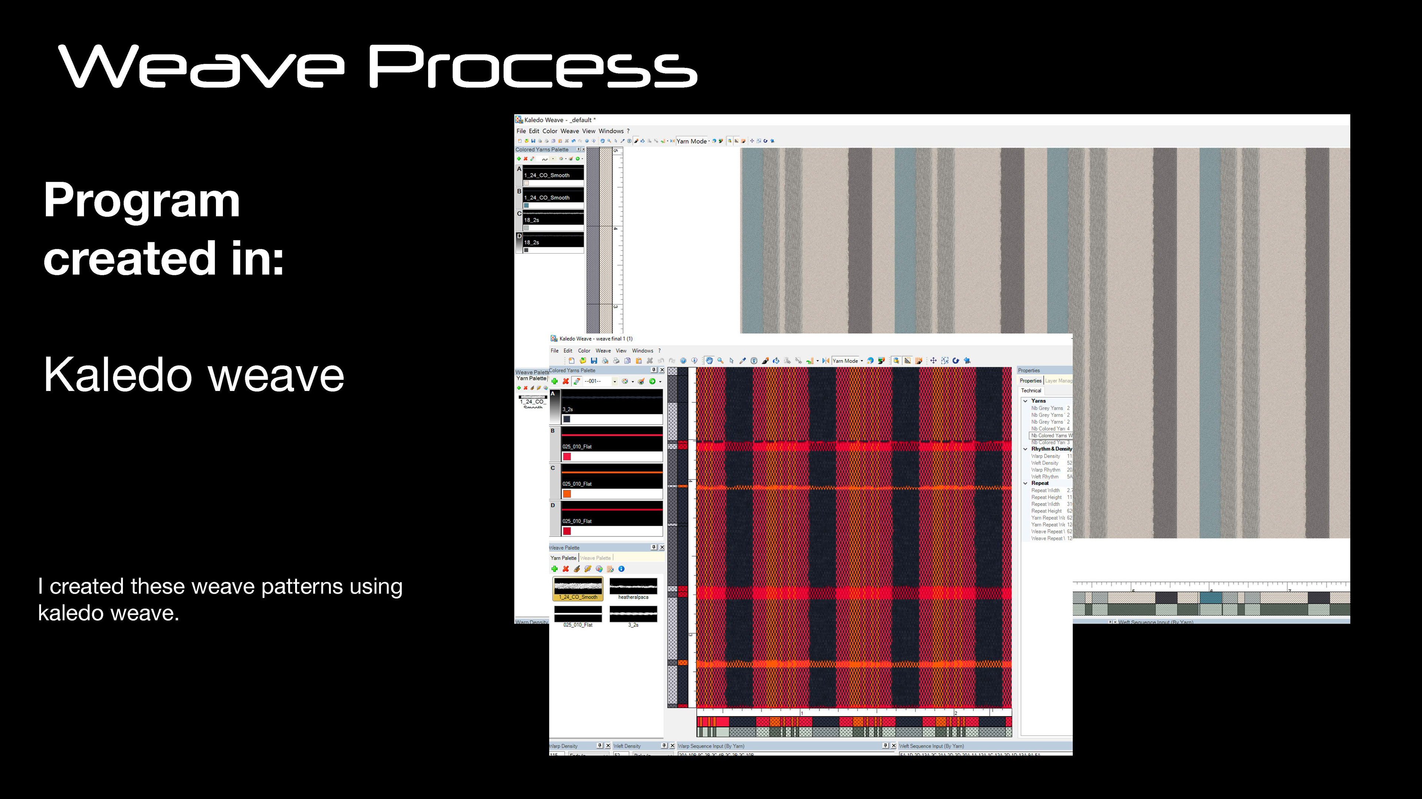Image resolution: width=1422 pixels, height=799 pixels.
Task: Open the Technical properties tab
Action: (1031, 390)
